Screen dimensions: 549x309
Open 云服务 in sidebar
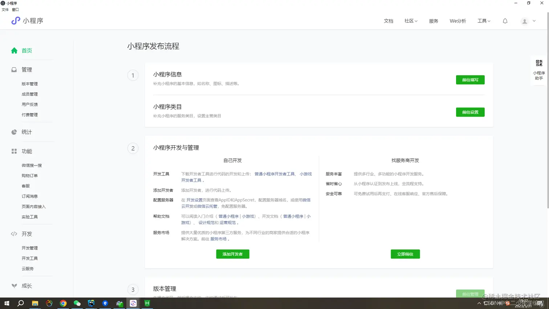tap(28, 269)
